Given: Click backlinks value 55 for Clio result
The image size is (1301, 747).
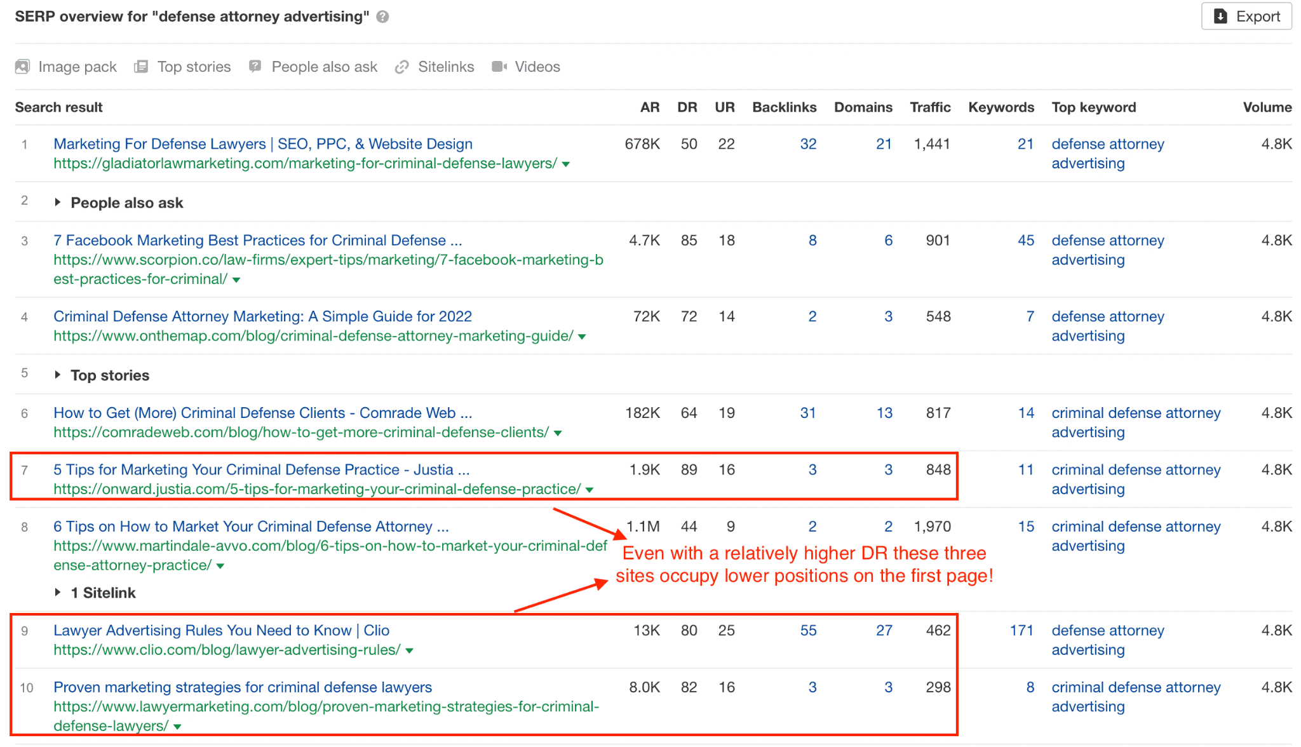Looking at the screenshot, I should pos(808,631).
